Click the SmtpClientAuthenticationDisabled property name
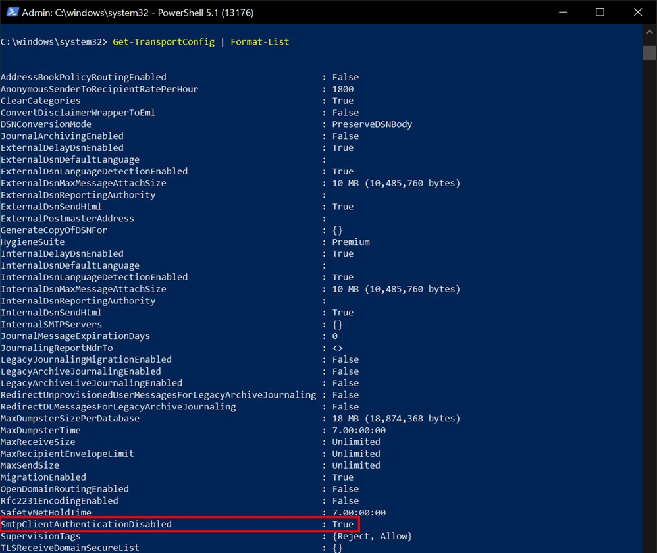Screen dimensions: 657x553 click(86, 524)
